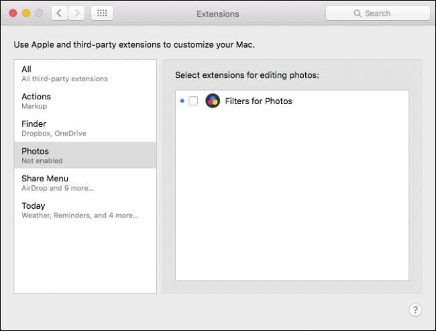Viewport: 436px width, 331px height.
Task: Go back using the left chevron button
Action: pos(60,13)
